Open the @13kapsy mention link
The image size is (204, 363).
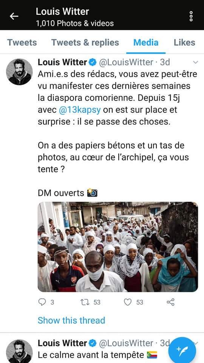pyautogui.click(x=80, y=110)
